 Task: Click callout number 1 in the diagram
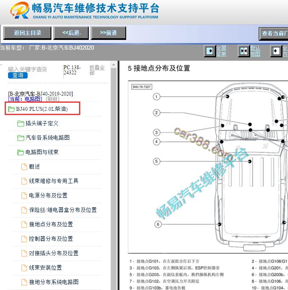point(156,97)
